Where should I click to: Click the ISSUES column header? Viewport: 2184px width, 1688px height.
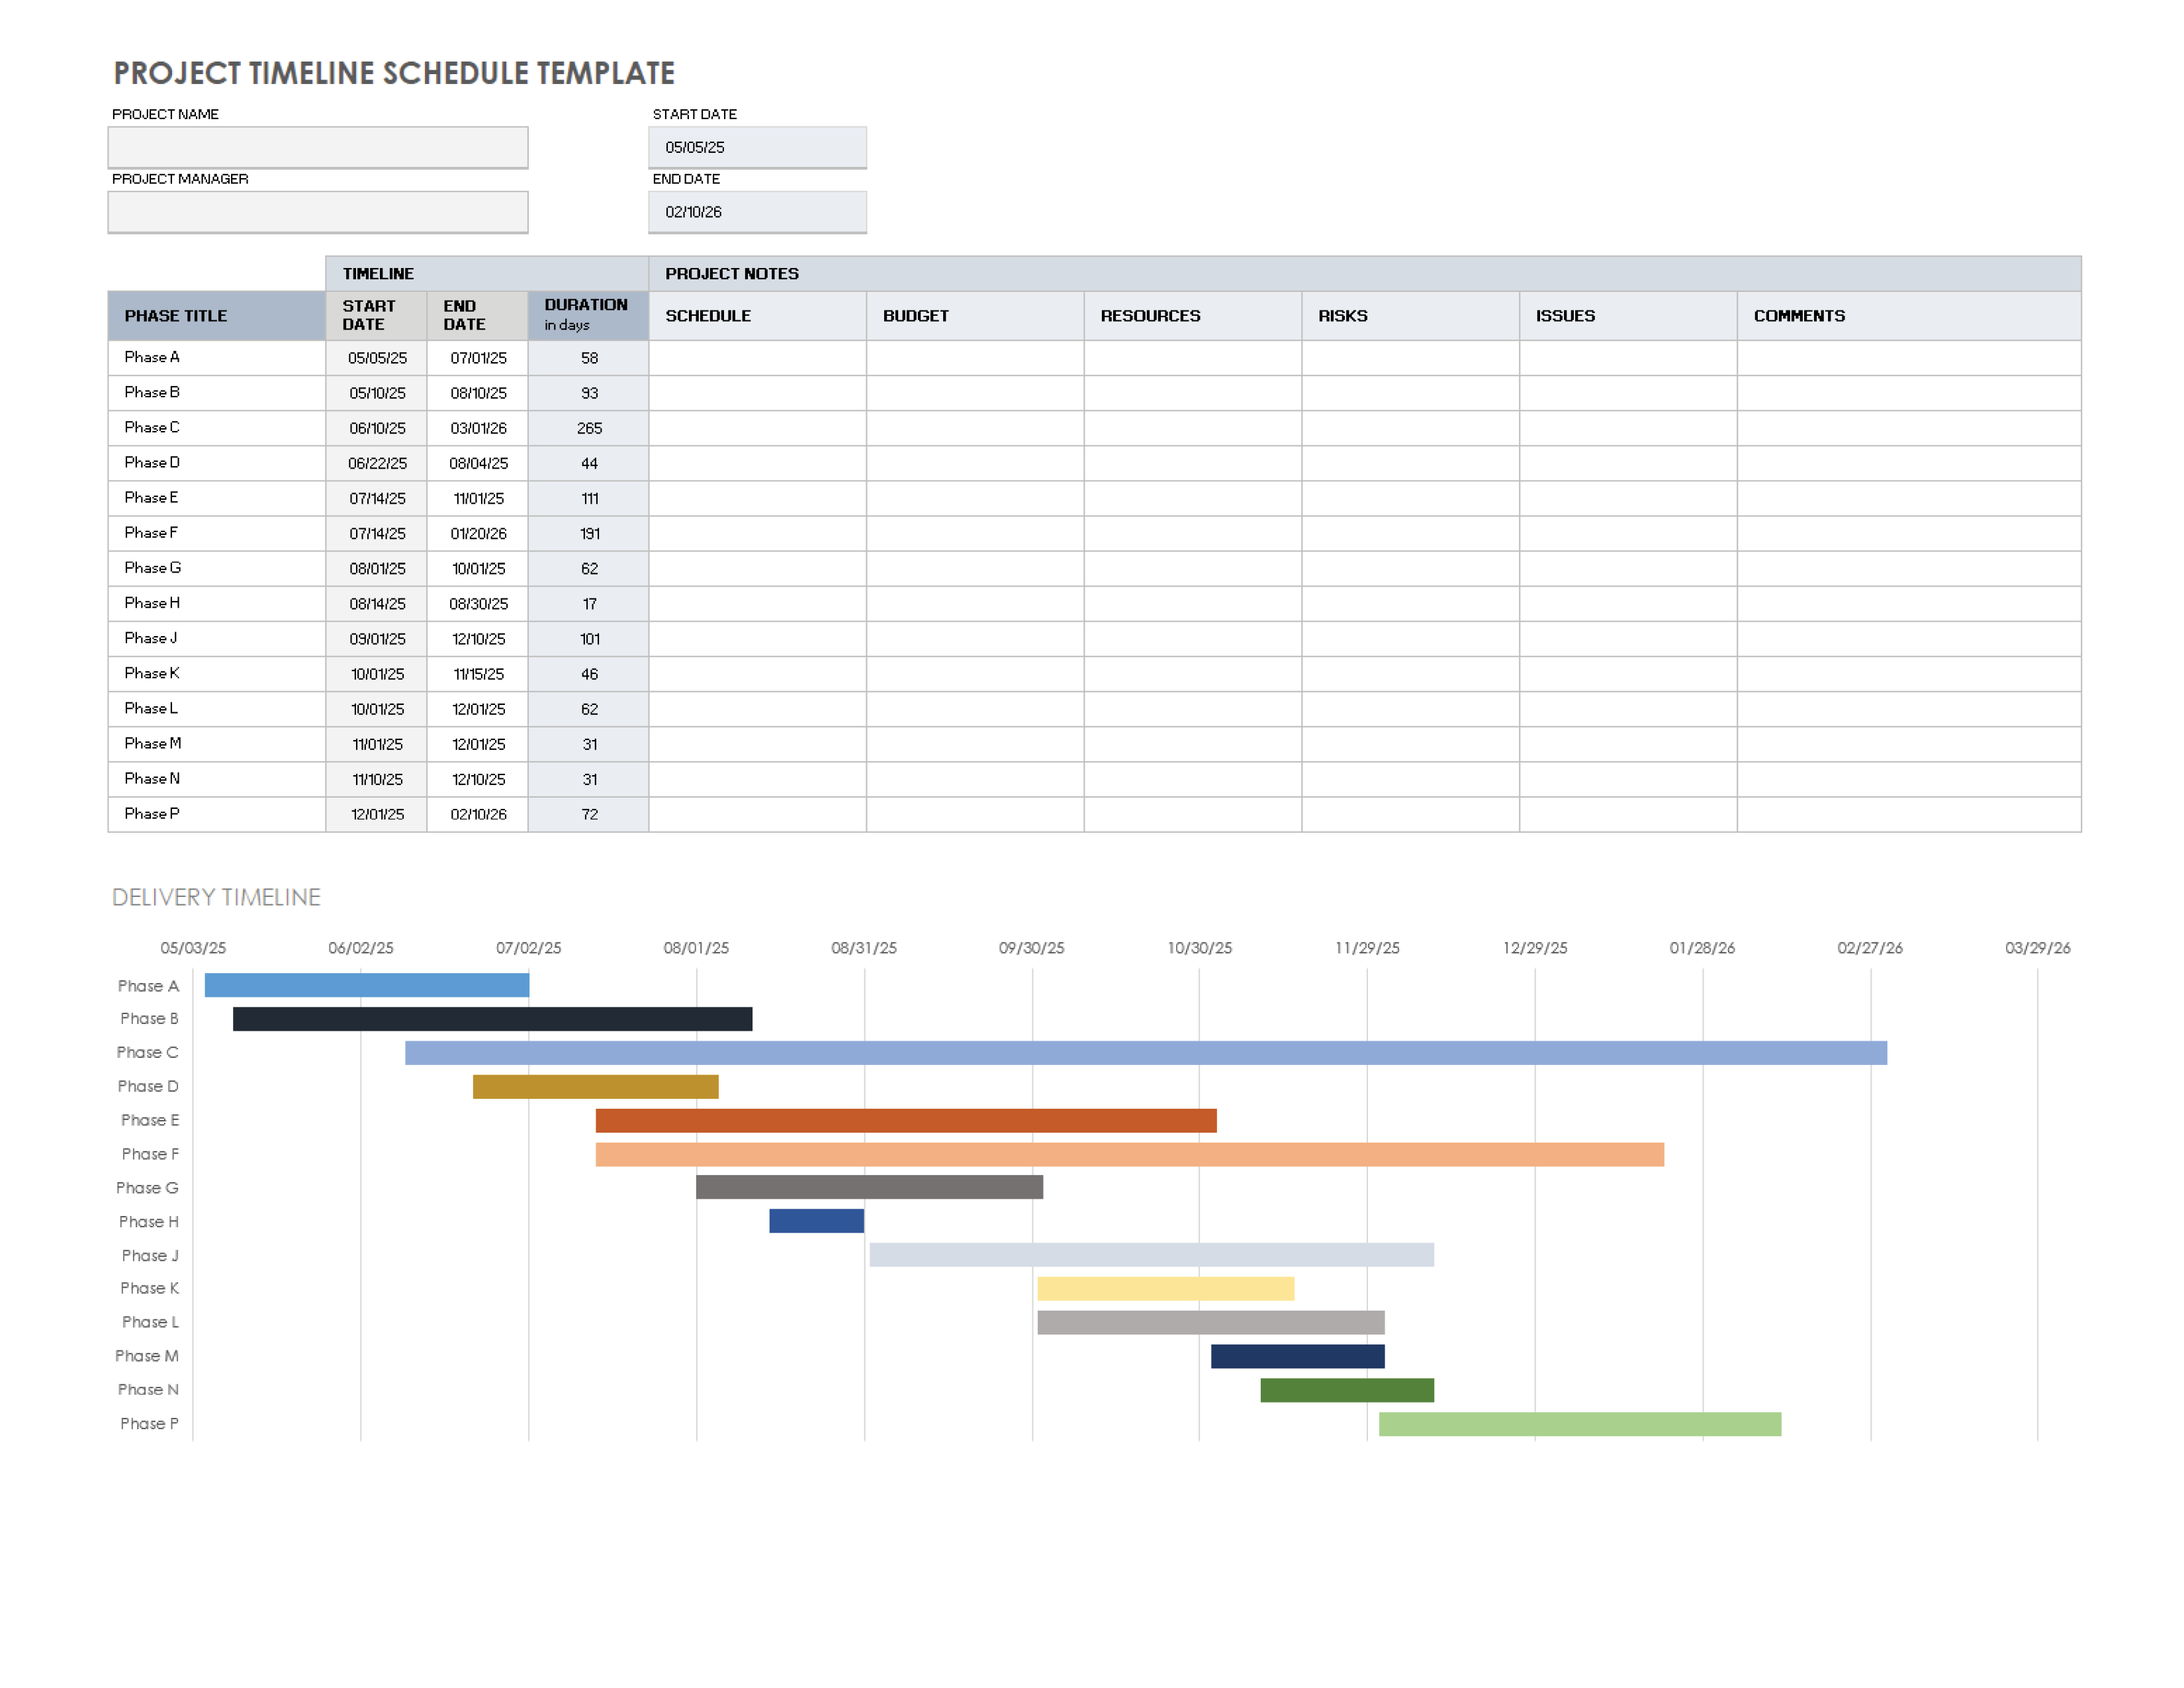1628,316
